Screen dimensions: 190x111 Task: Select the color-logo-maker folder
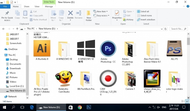(x=174, y=79)
